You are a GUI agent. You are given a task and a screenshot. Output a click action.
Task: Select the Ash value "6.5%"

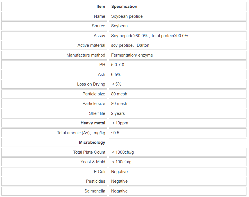tap(116, 75)
